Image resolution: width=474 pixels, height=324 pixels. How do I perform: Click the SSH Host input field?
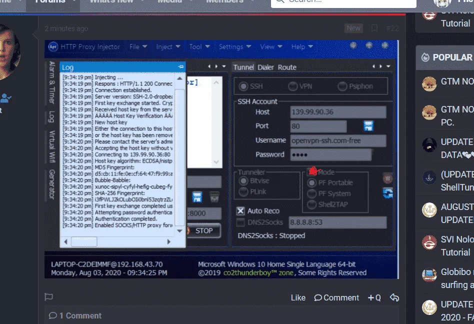(338, 112)
